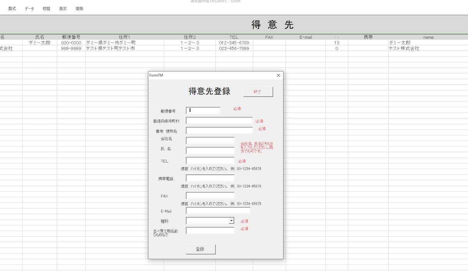468x271 pixels.
Task: Switch to the 表示 ribbon tab
Action: coord(63,8)
